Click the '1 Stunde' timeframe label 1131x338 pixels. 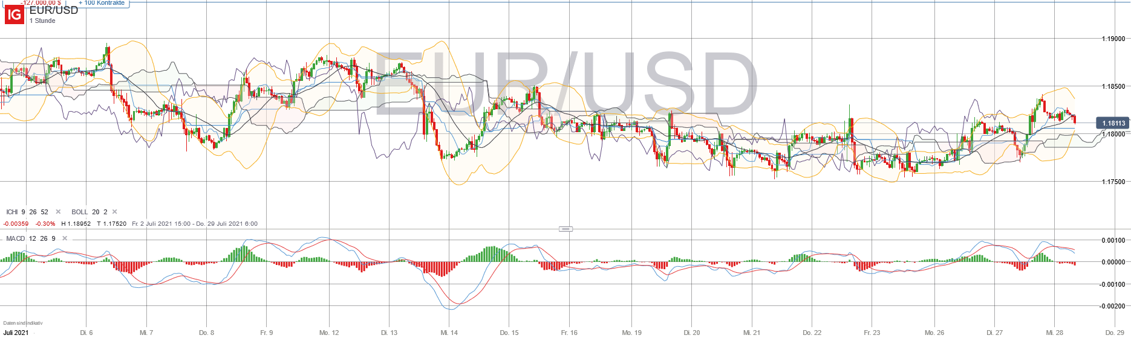pos(42,21)
